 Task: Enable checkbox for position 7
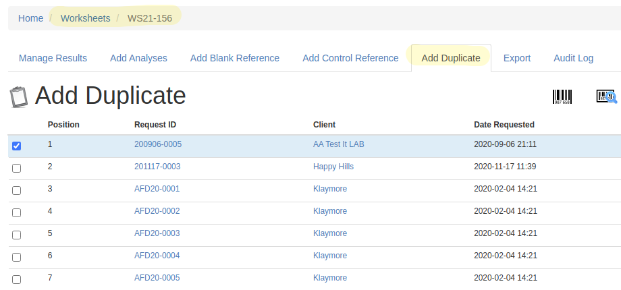click(17, 279)
